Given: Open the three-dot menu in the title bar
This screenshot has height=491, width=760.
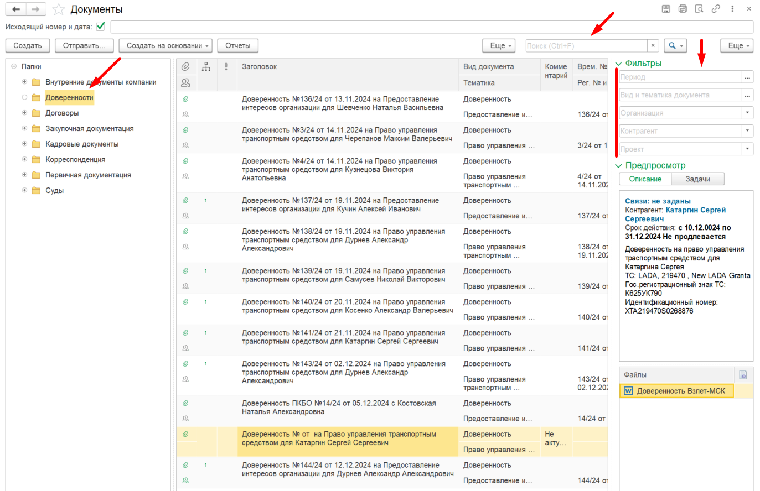Looking at the screenshot, I should point(732,9).
